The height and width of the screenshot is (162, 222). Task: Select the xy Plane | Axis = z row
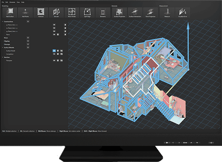coord(12,31)
